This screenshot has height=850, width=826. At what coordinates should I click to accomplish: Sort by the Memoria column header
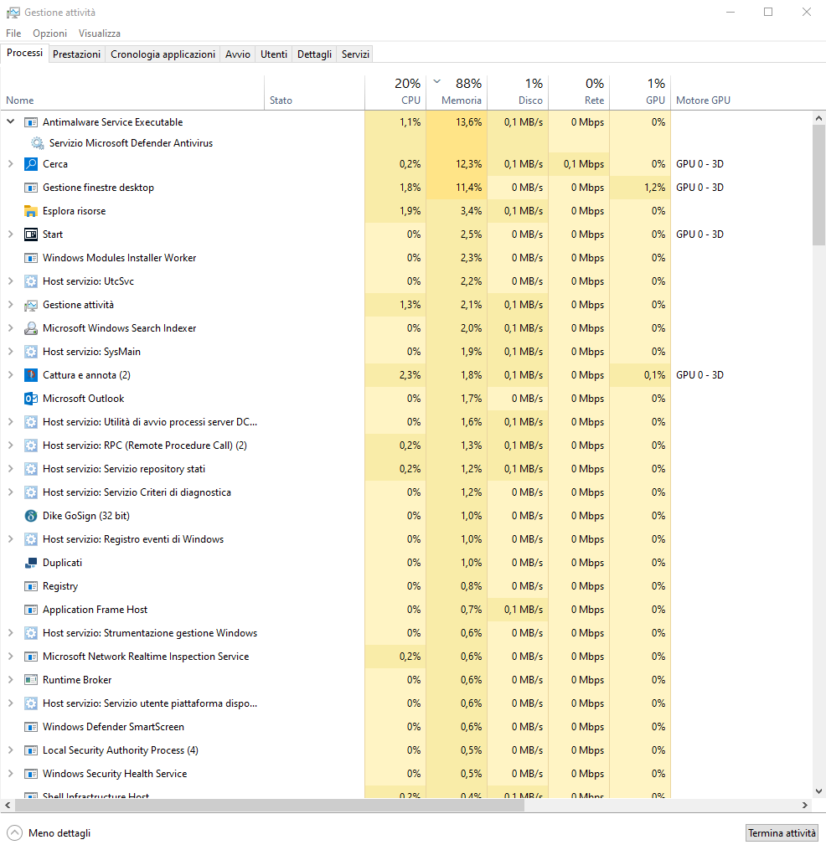[x=457, y=91]
